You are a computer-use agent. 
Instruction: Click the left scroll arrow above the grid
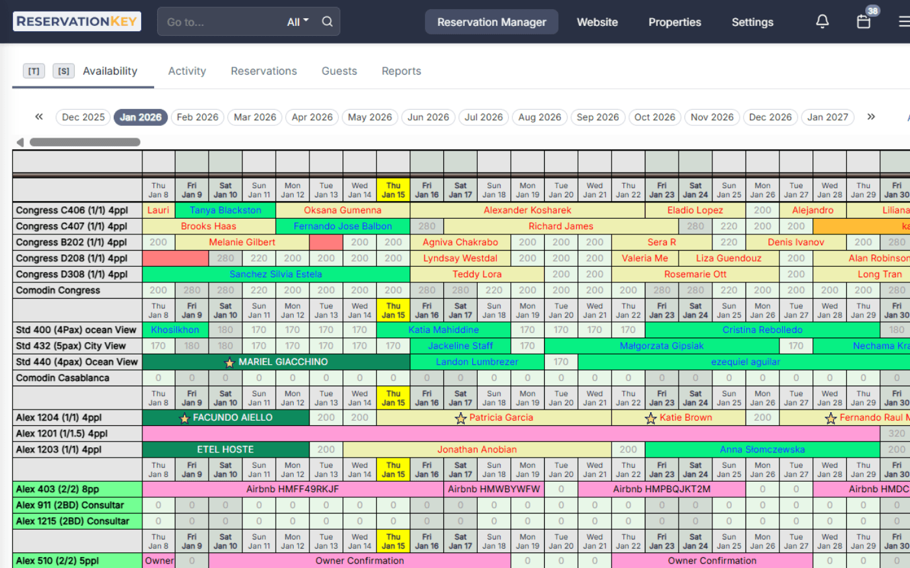coord(19,142)
